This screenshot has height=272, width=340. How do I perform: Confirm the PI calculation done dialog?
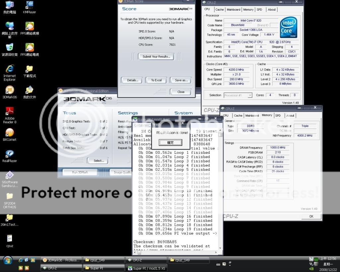tap(170, 142)
